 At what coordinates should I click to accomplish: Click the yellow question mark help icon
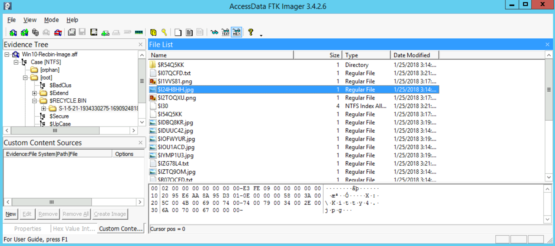point(251,32)
